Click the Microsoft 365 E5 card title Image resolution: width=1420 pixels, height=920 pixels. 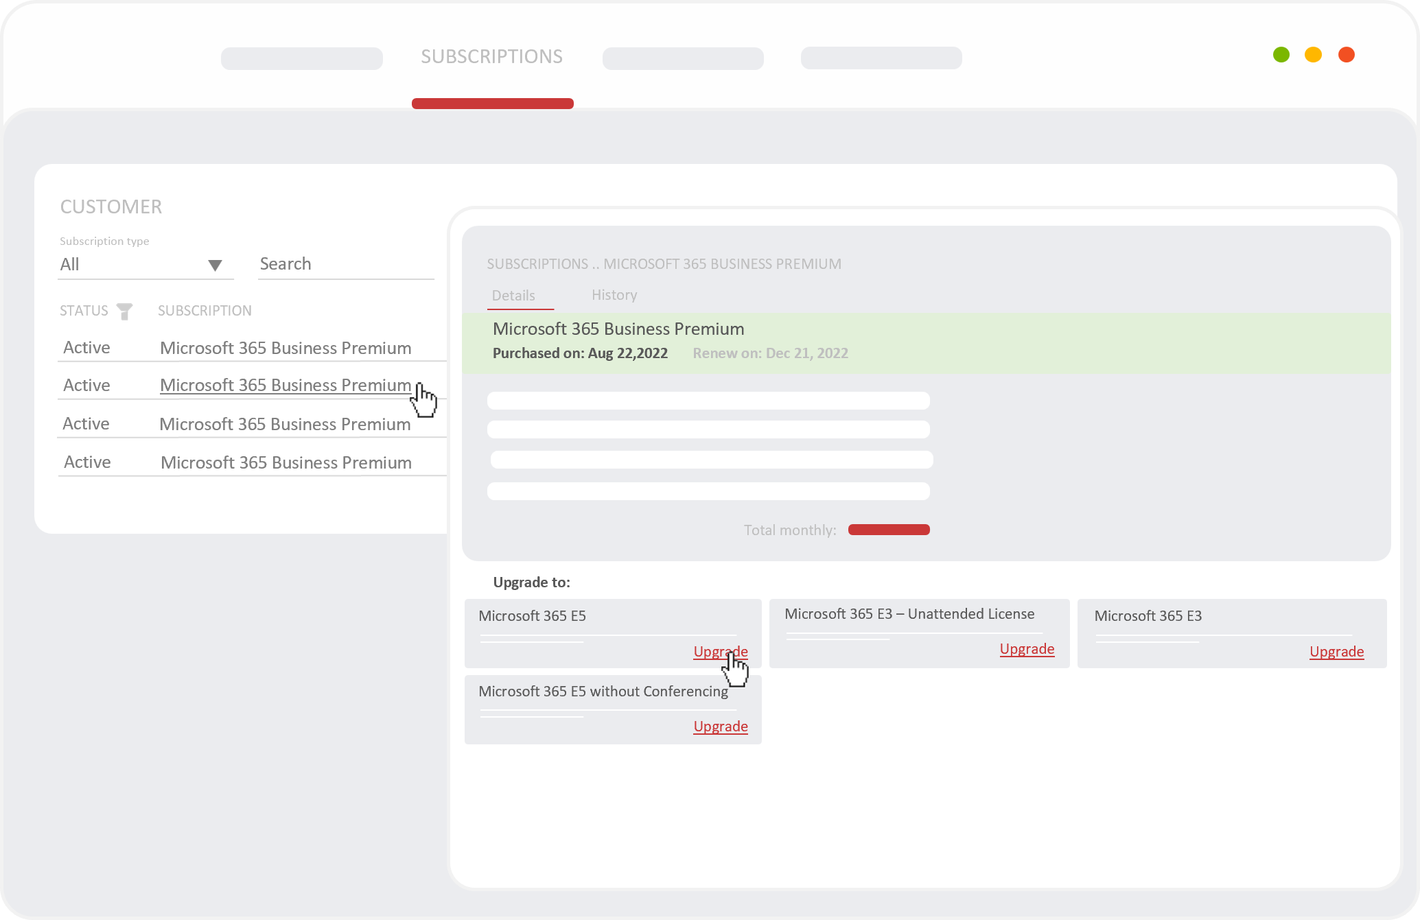[x=532, y=616]
